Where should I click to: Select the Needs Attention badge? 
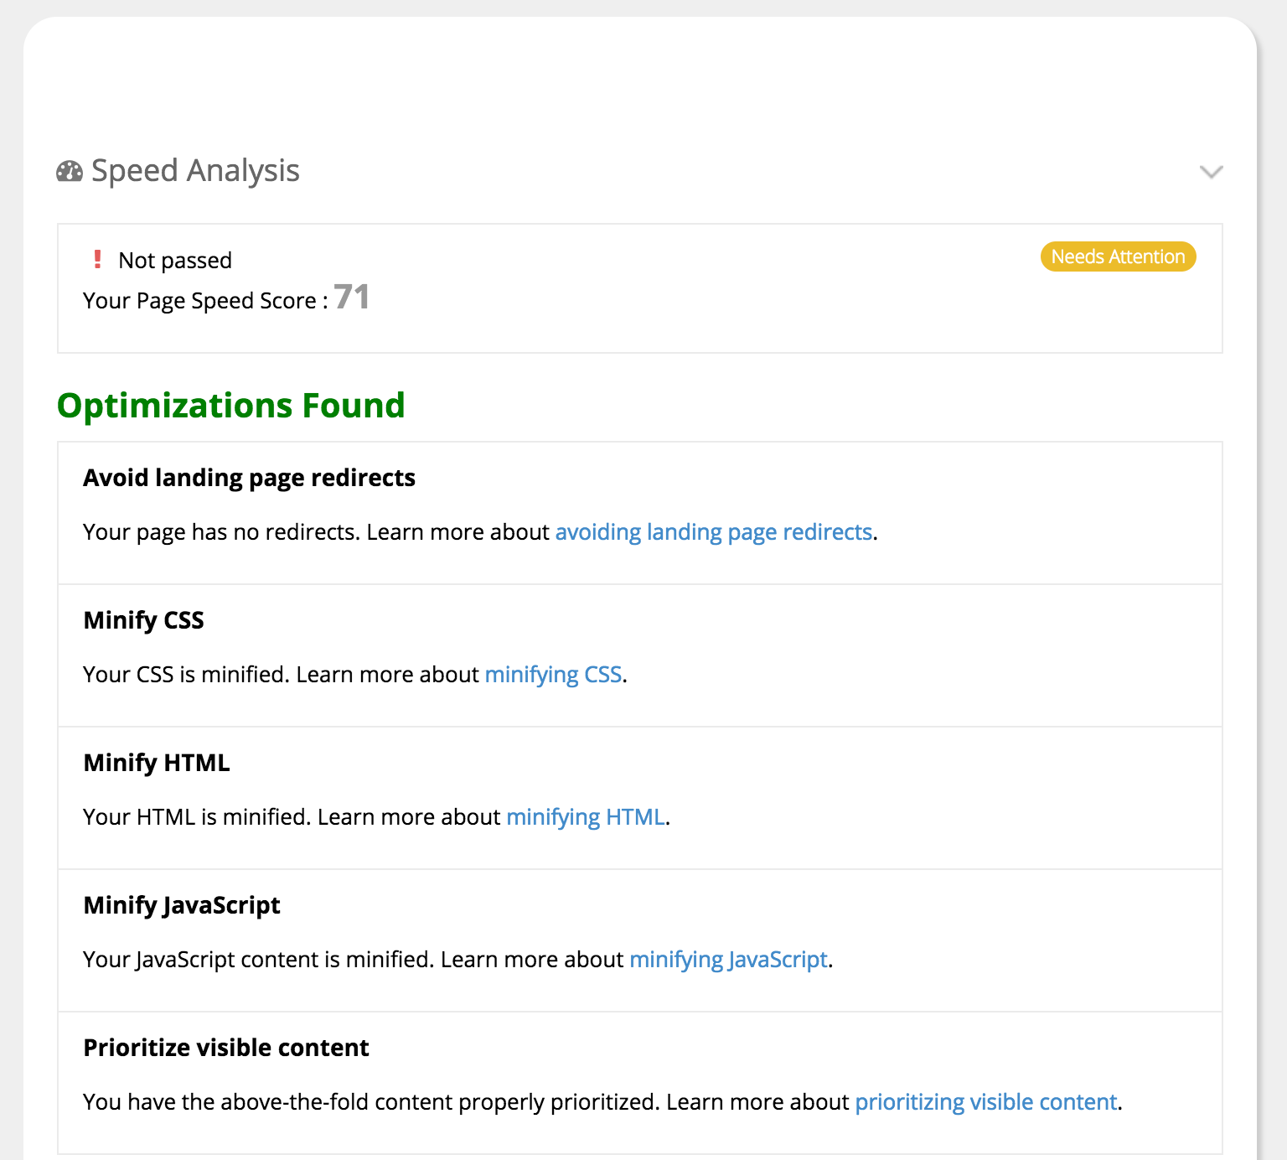click(x=1118, y=256)
